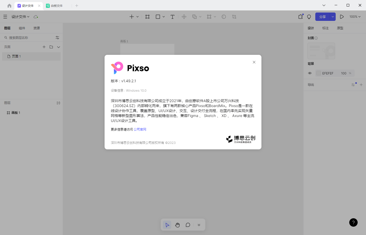Open layer search filter settings icon
Viewport: 366px width, 235px height.
click(58, 38)
